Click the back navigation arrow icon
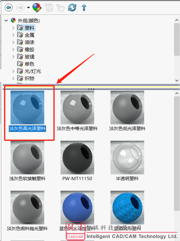 (9, 7)
